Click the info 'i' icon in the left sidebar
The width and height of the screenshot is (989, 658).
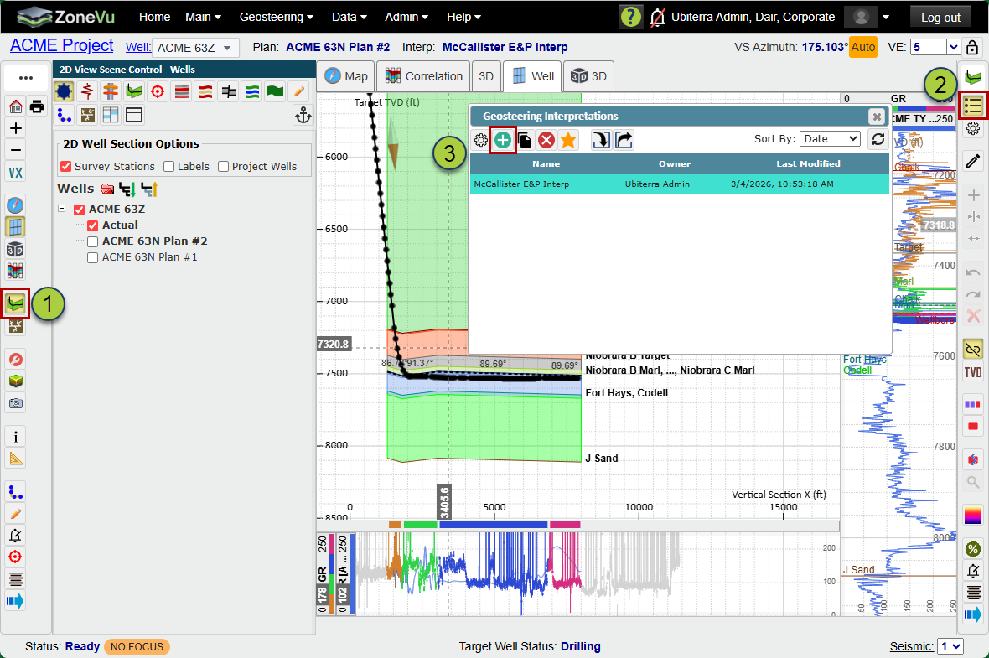15,436
